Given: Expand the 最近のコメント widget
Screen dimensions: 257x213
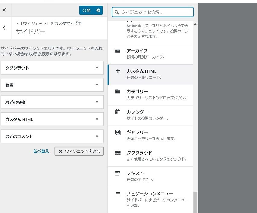Looking at the screenshot, I should [97, 136].
